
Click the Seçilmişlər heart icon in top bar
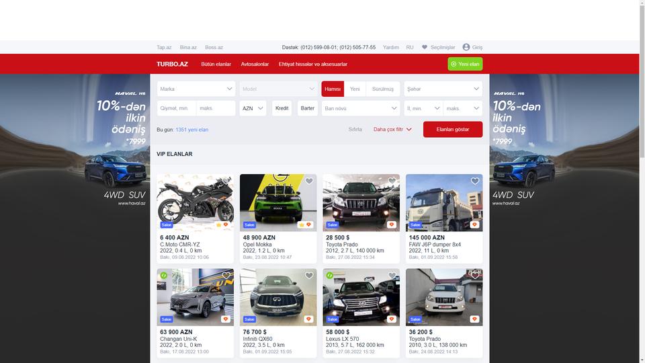click(x=425, y=47)
